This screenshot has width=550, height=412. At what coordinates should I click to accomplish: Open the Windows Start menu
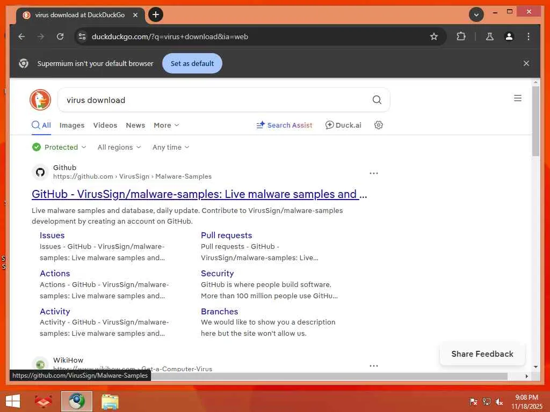13,401
